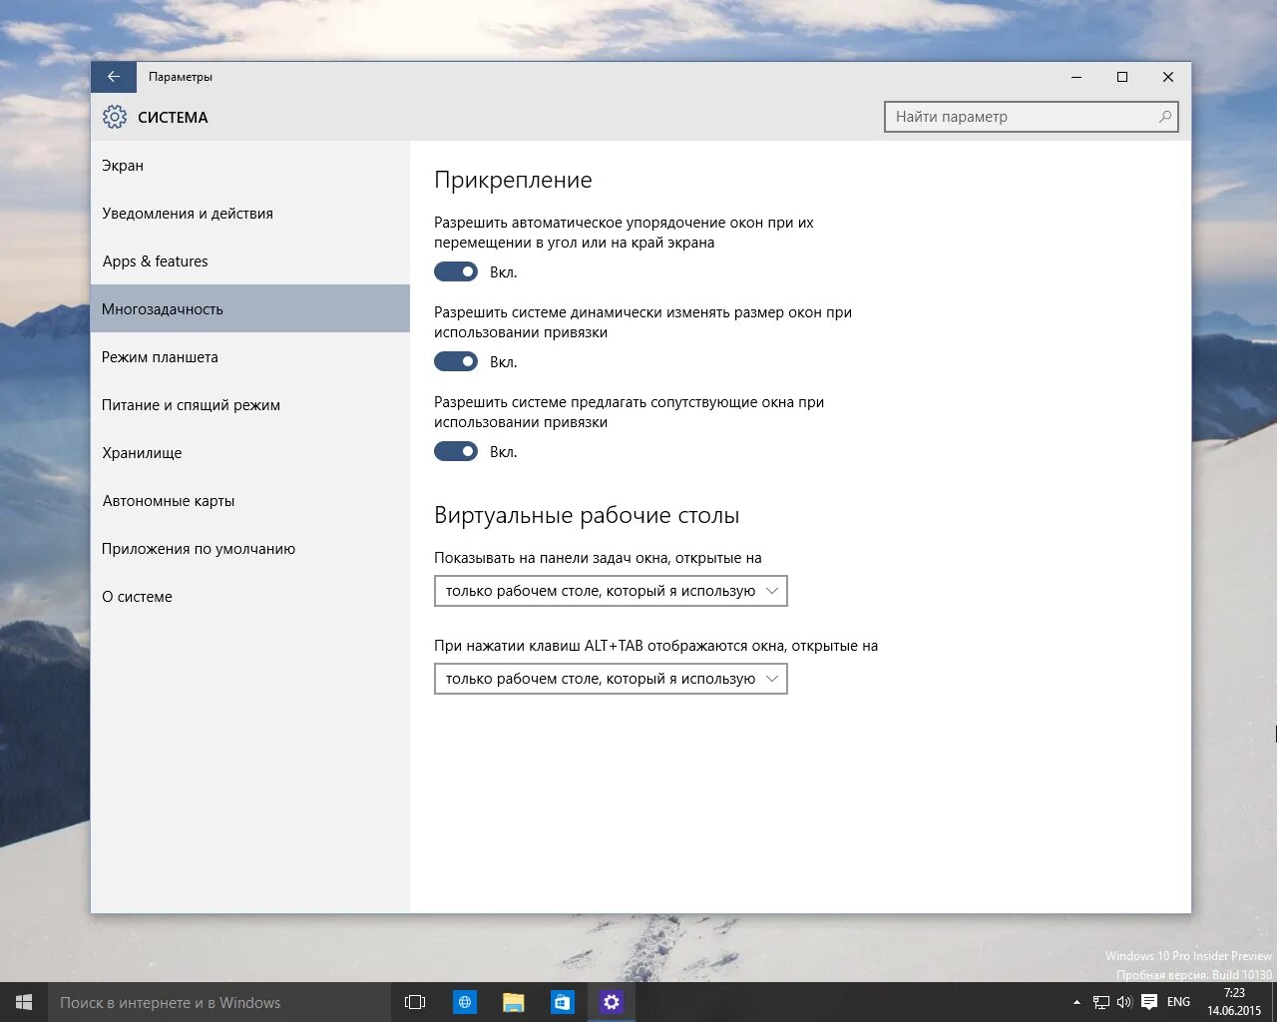
Task: Open the network icon in the system tray
Action: 1101,1002
